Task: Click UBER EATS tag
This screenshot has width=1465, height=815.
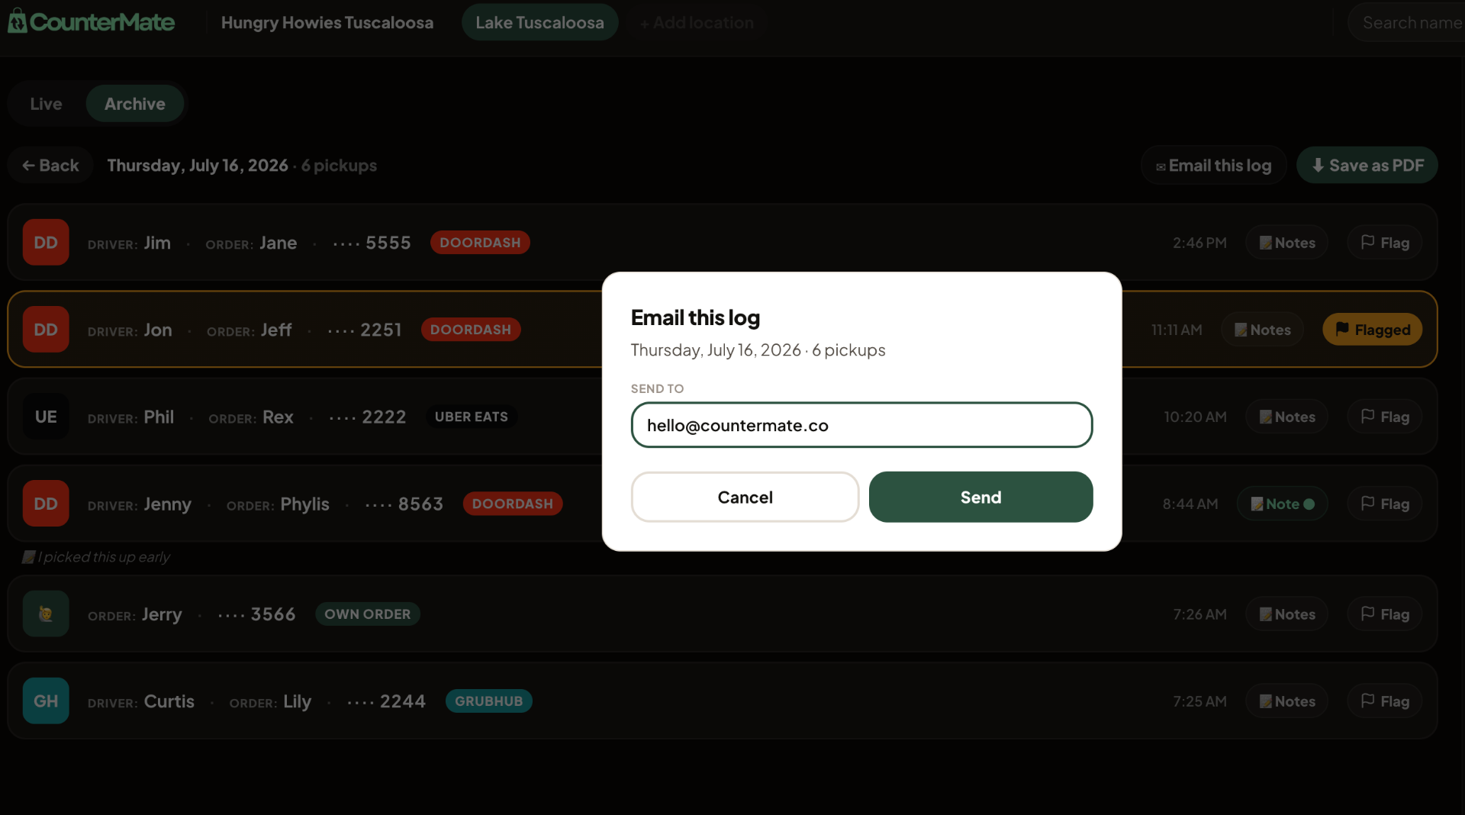Action: pyautogui.click(x=471, y=417)
